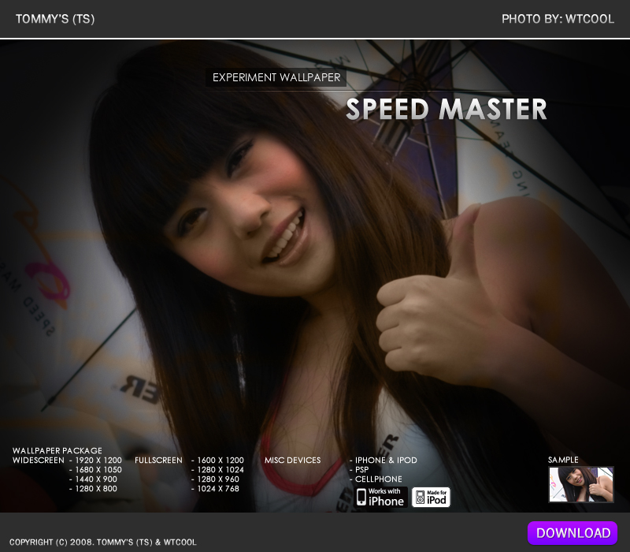Select the 1440 X 900 resolution
The image size is (630, 552).
[96, 479]
